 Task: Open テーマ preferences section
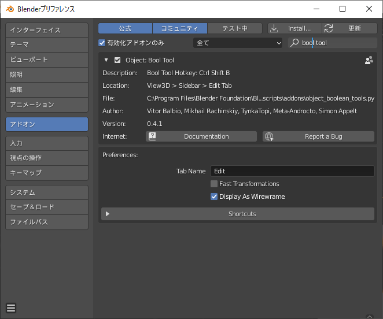(x=47, y=44)
